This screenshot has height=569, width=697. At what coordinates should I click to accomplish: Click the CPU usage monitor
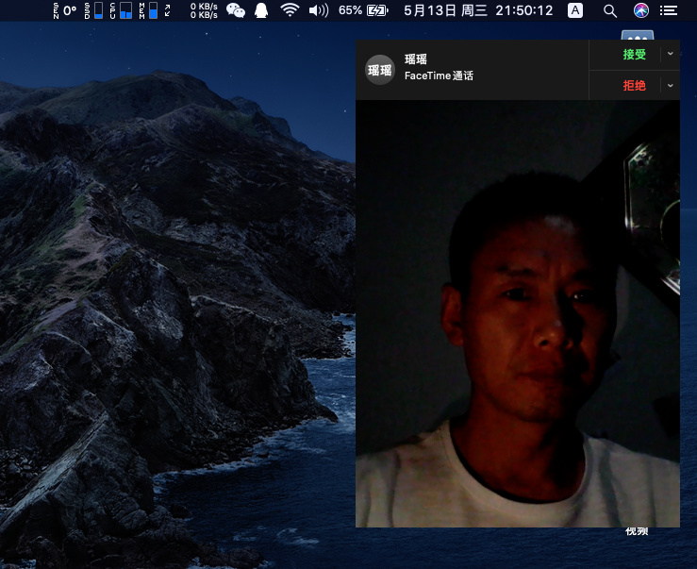point(121,10)
